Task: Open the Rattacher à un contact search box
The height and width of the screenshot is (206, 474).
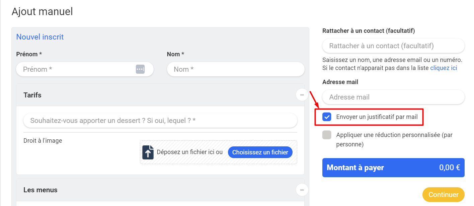Action: click(x=393, y=46)
